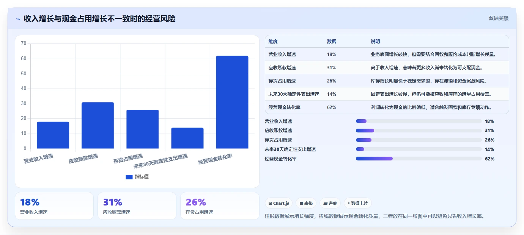The width and height of the screenshot is (524, 235).
Task: Click the 62% value in the table
Action: (x=331, y=107)
